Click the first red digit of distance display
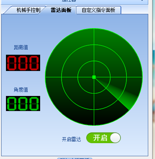The height and width of the screenshot is (159, 155). tap(12, 63)
